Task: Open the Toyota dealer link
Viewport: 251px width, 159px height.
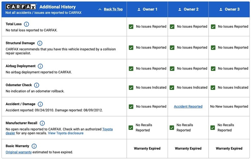Action: coord(107,129)
